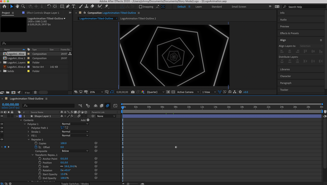The width and height of the screenshot is (327, 185).
Task: Select the Zoom tool in toolbar
Action: coord(23,6)
